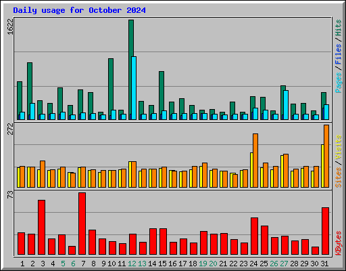Click the day 24 axis label
Screen dimensions: 346x271
pos(253,264)
